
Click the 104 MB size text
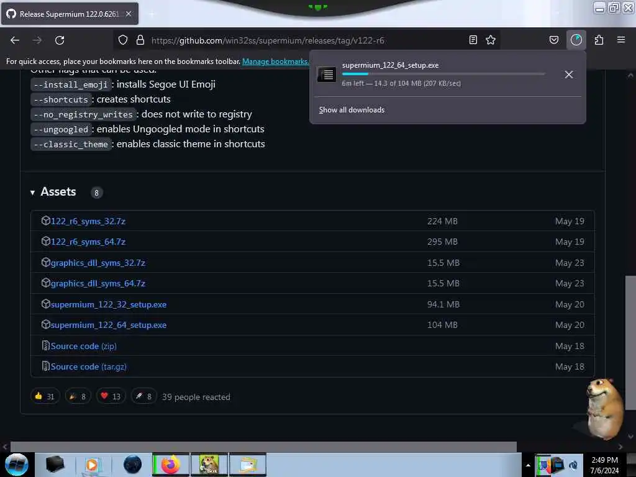point(442,325)
